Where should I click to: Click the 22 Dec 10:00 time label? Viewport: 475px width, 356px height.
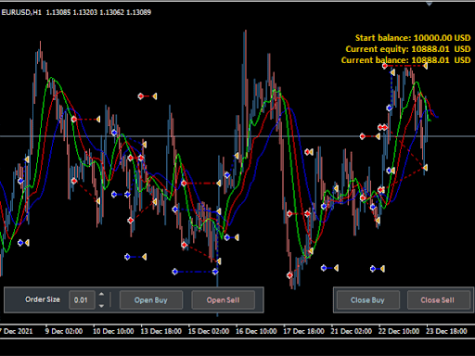[x=399, y=331]
